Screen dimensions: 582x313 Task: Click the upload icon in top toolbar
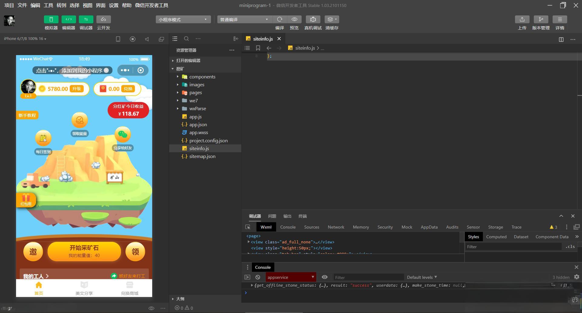522,19
